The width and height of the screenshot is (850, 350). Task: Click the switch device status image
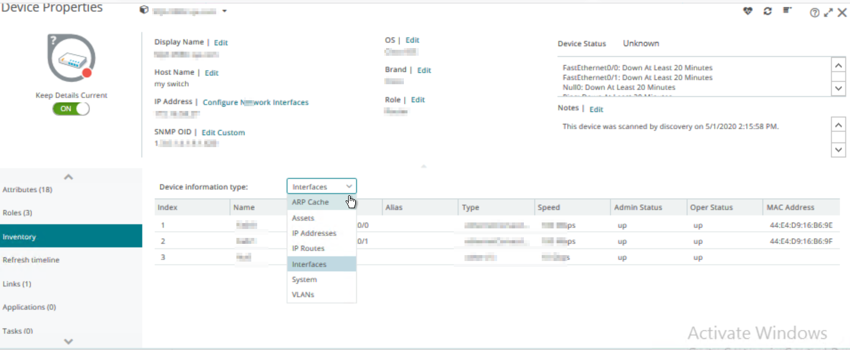(71, 58)
